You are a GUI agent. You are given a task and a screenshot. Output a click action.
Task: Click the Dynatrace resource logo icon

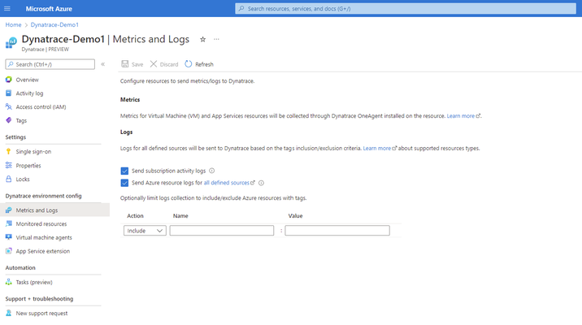[x=11, y=43]
